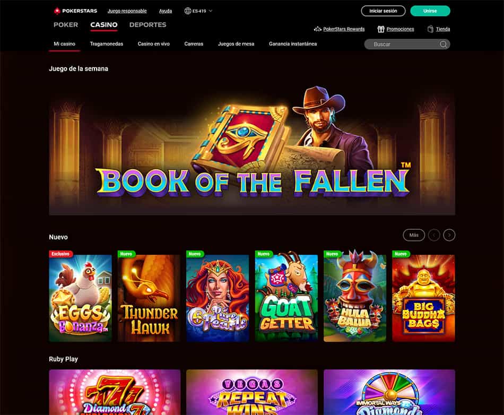Click the search magnifier icon
The image size is (504, 415).
(x=443, y=45)
